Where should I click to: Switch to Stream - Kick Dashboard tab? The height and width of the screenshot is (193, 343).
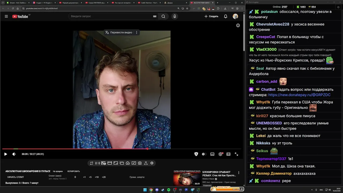coord(17,3)
